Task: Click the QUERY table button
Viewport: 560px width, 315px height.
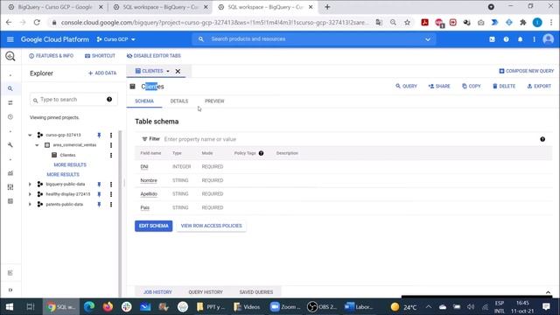Action: [406, 86]
